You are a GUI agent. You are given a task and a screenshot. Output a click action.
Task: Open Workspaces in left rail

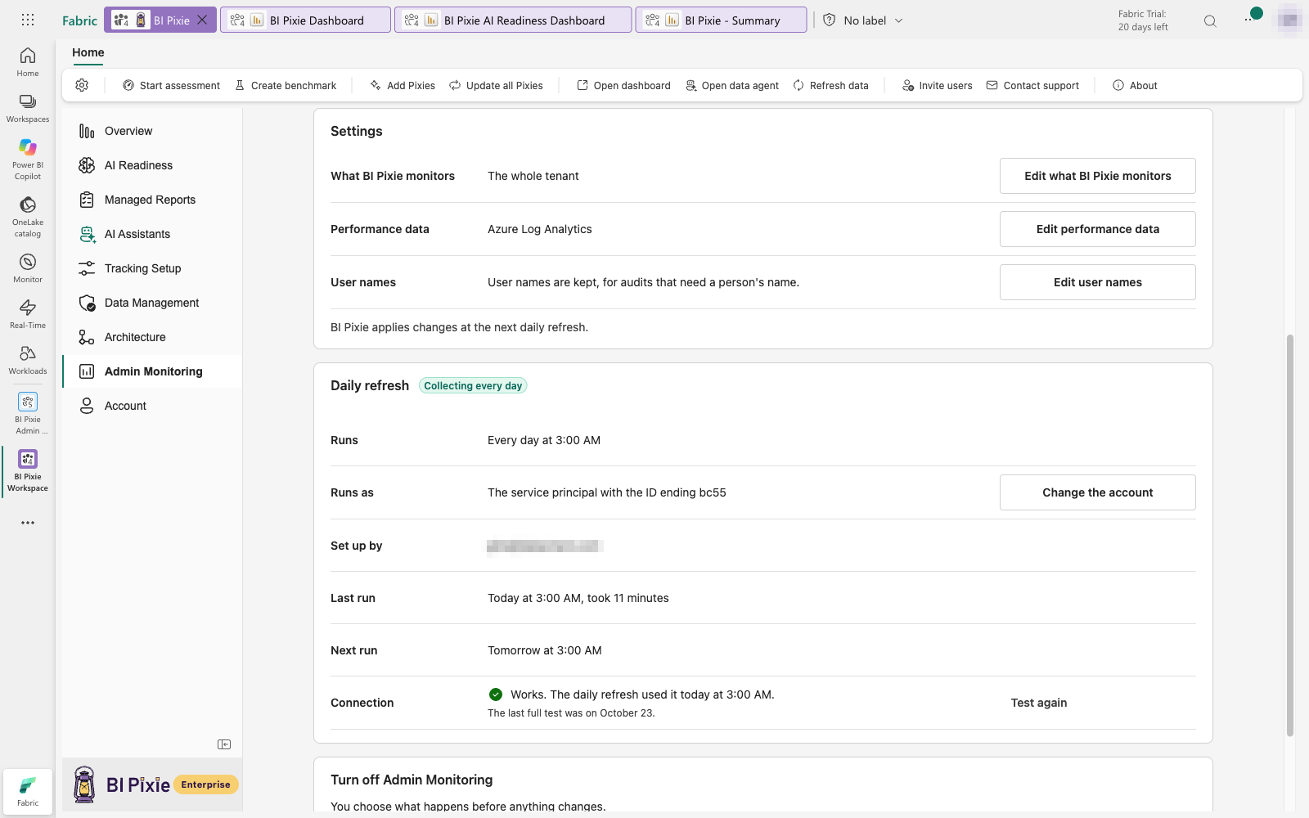pos(28,108)
